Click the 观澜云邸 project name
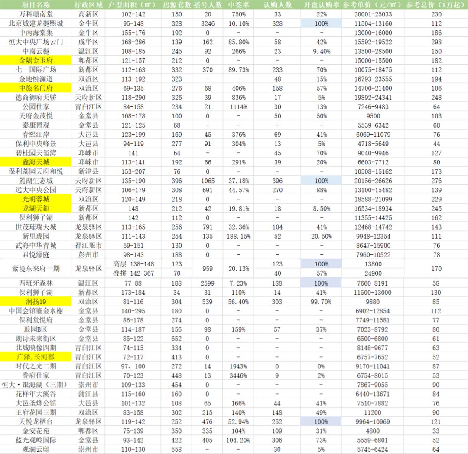The width and height of the screenshot is (468, 454). click(36, 449)
